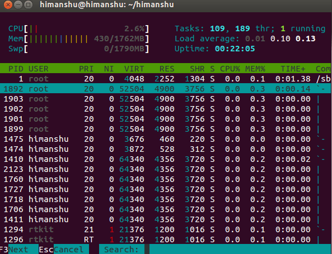The width and height of the screenshot is (332, 254).
Task: Select process row with PID 1
Action: click(165, 79)
